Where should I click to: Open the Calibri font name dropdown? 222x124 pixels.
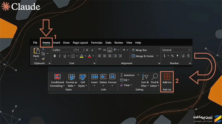click(74, 50)
